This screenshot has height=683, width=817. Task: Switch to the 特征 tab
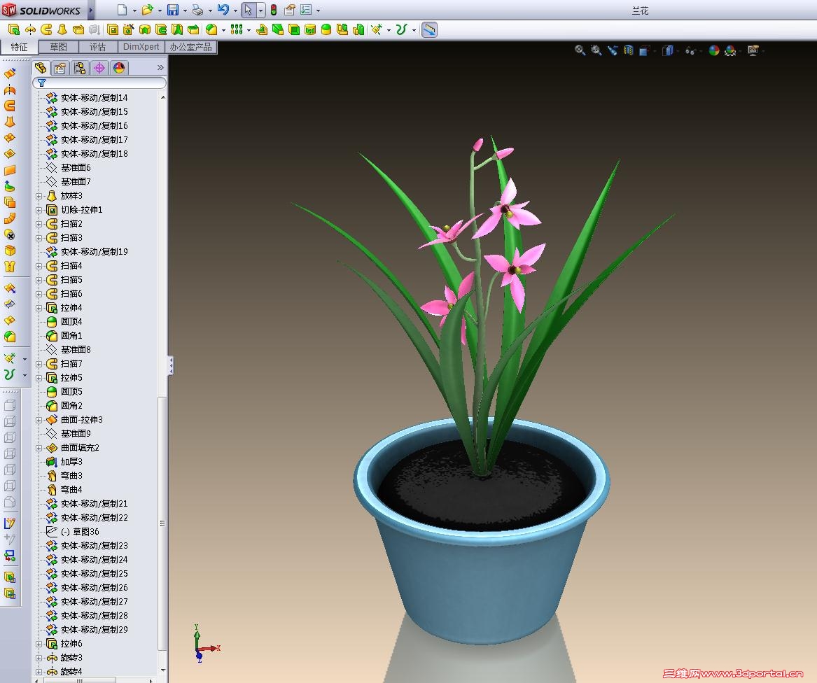coord(20,47)
